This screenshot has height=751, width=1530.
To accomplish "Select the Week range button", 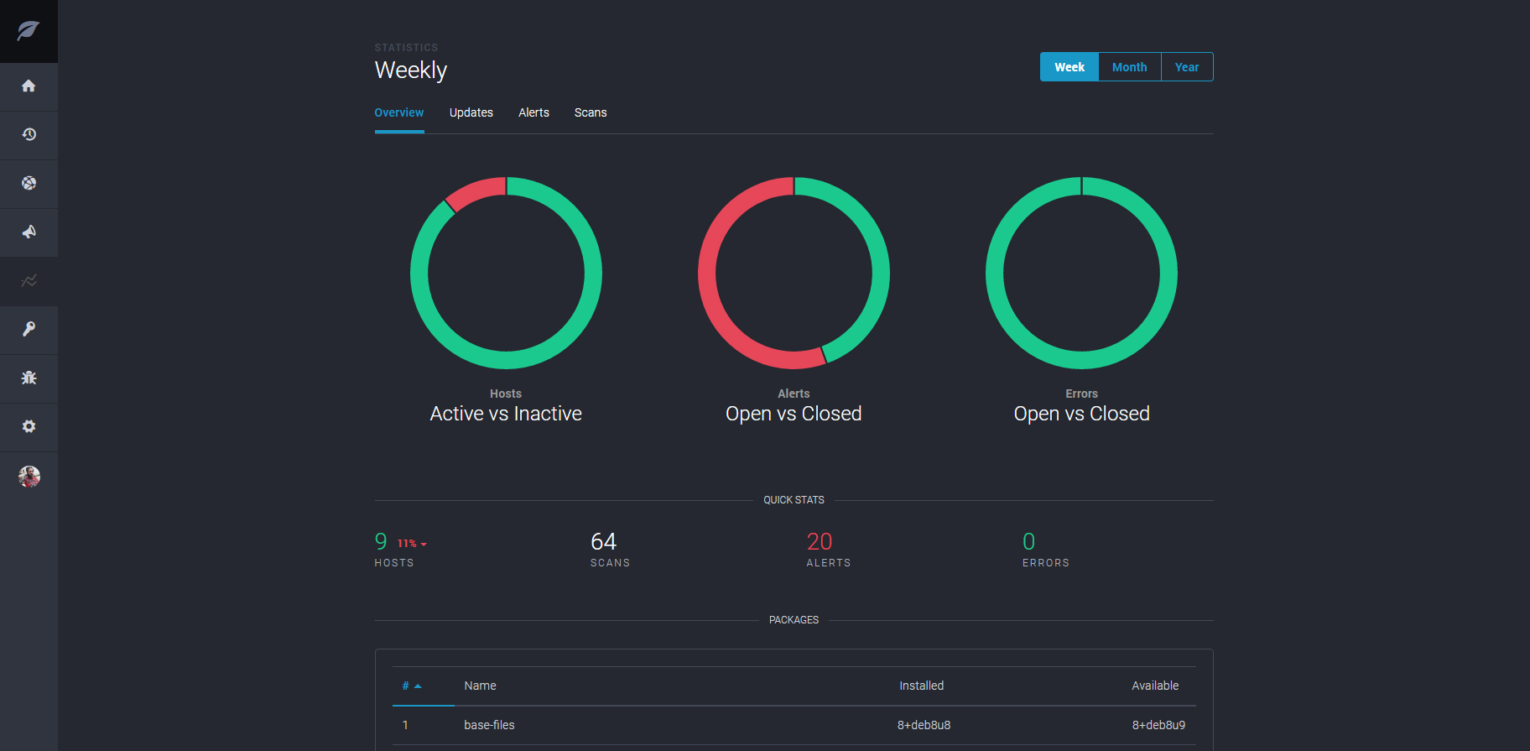I will tap(1069, 67).
